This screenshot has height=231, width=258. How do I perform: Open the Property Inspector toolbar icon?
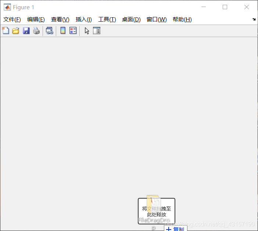pyautogui.click(x=97, y=31)
